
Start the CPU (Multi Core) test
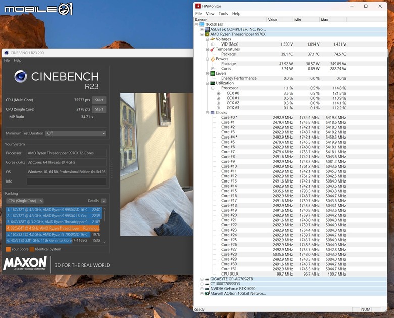(99, 100)
